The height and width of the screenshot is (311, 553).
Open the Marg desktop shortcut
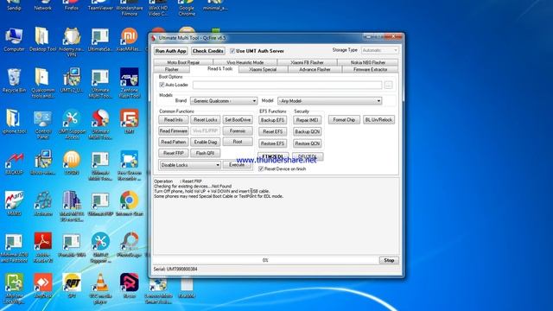(14, 204)
